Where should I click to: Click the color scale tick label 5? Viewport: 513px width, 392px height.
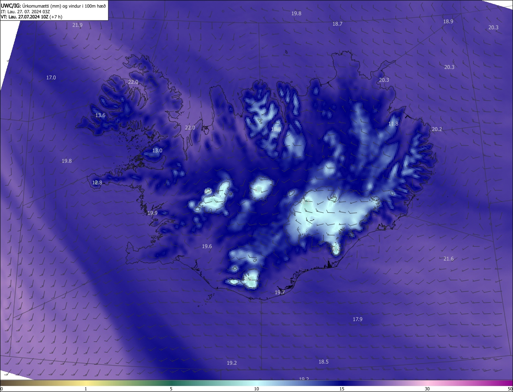[171, 389]
